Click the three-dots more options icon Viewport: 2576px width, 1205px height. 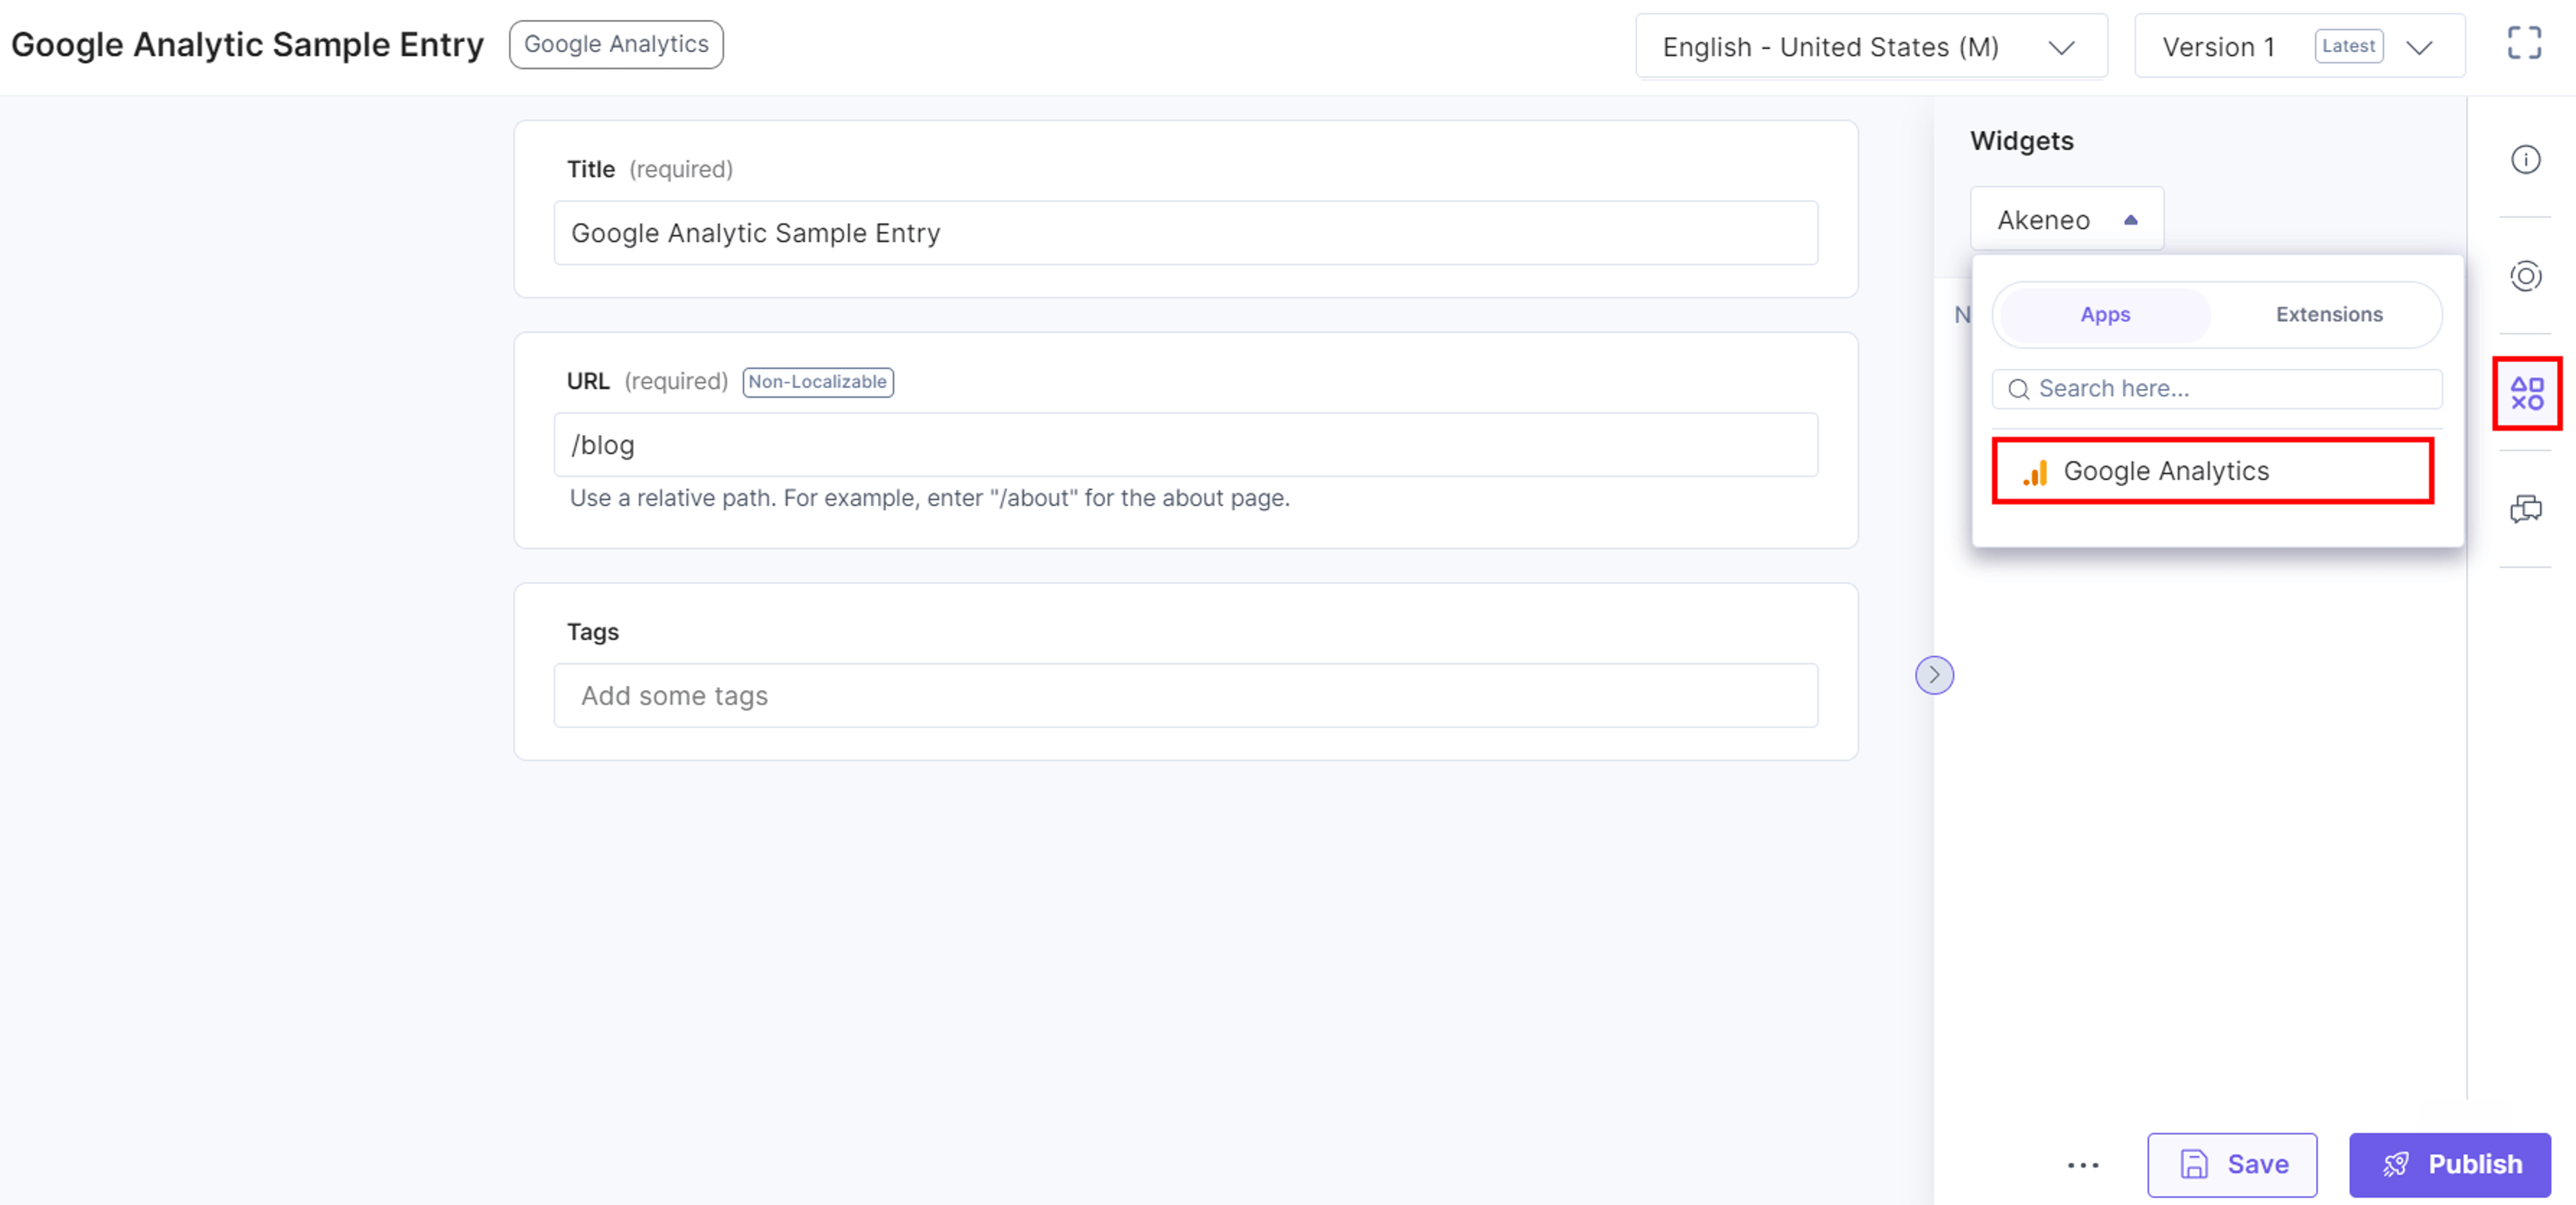coord(2083,1165)
